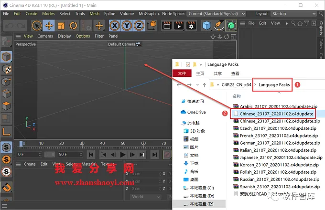Image resolution: width=325 pixels, height=210 pixels.
Task: Expand the Layout Startup dropdown
Action: (x=294, y=14)
